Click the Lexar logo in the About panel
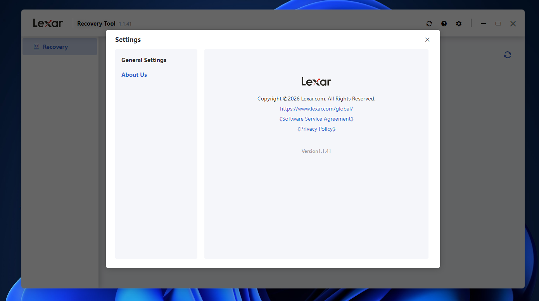 tap(316, 81)
